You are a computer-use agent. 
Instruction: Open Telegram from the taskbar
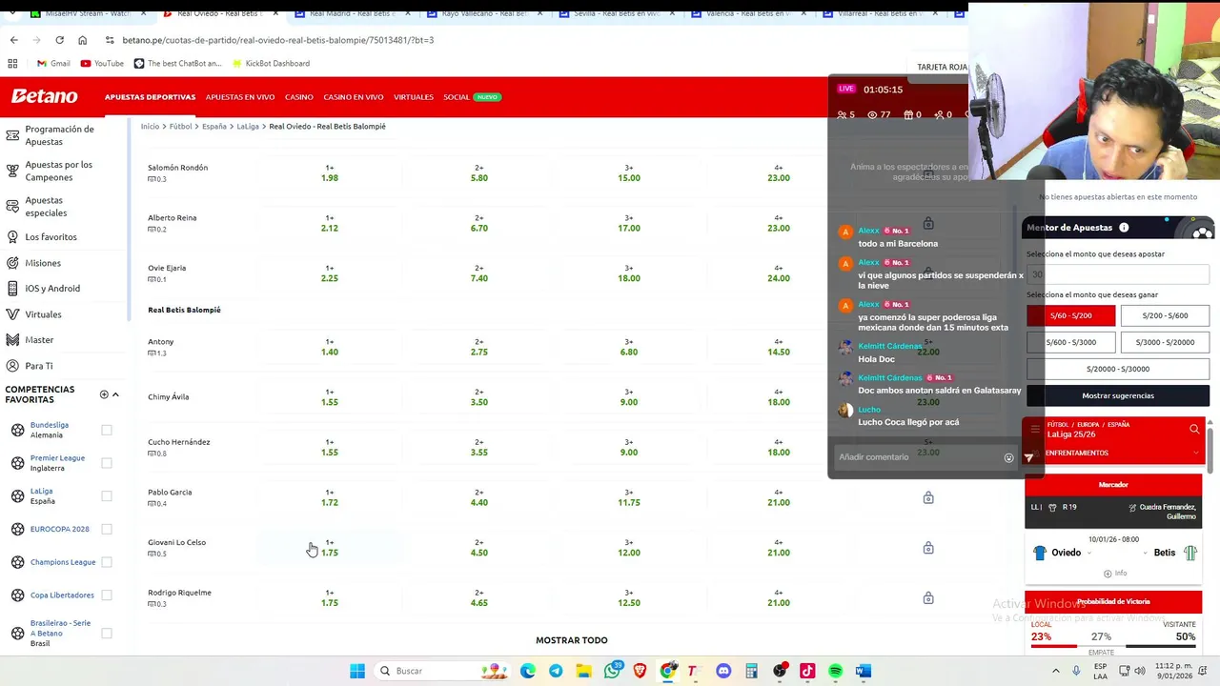tap(556, 671)
